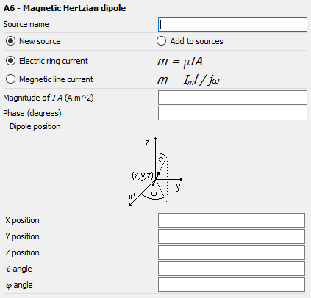Click the dipole coordinate axes diagram

(156, 172)
